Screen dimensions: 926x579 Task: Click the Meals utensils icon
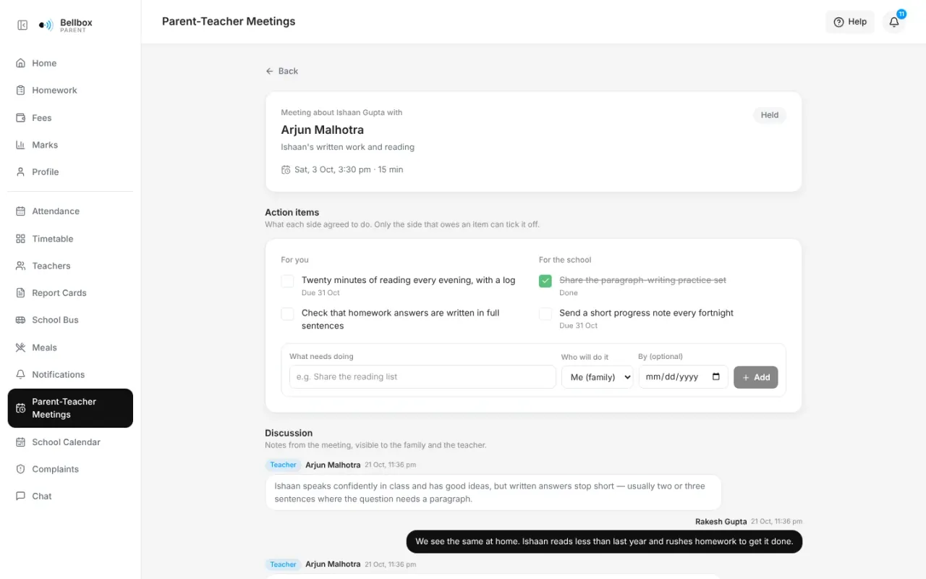(x=20, y=347)
